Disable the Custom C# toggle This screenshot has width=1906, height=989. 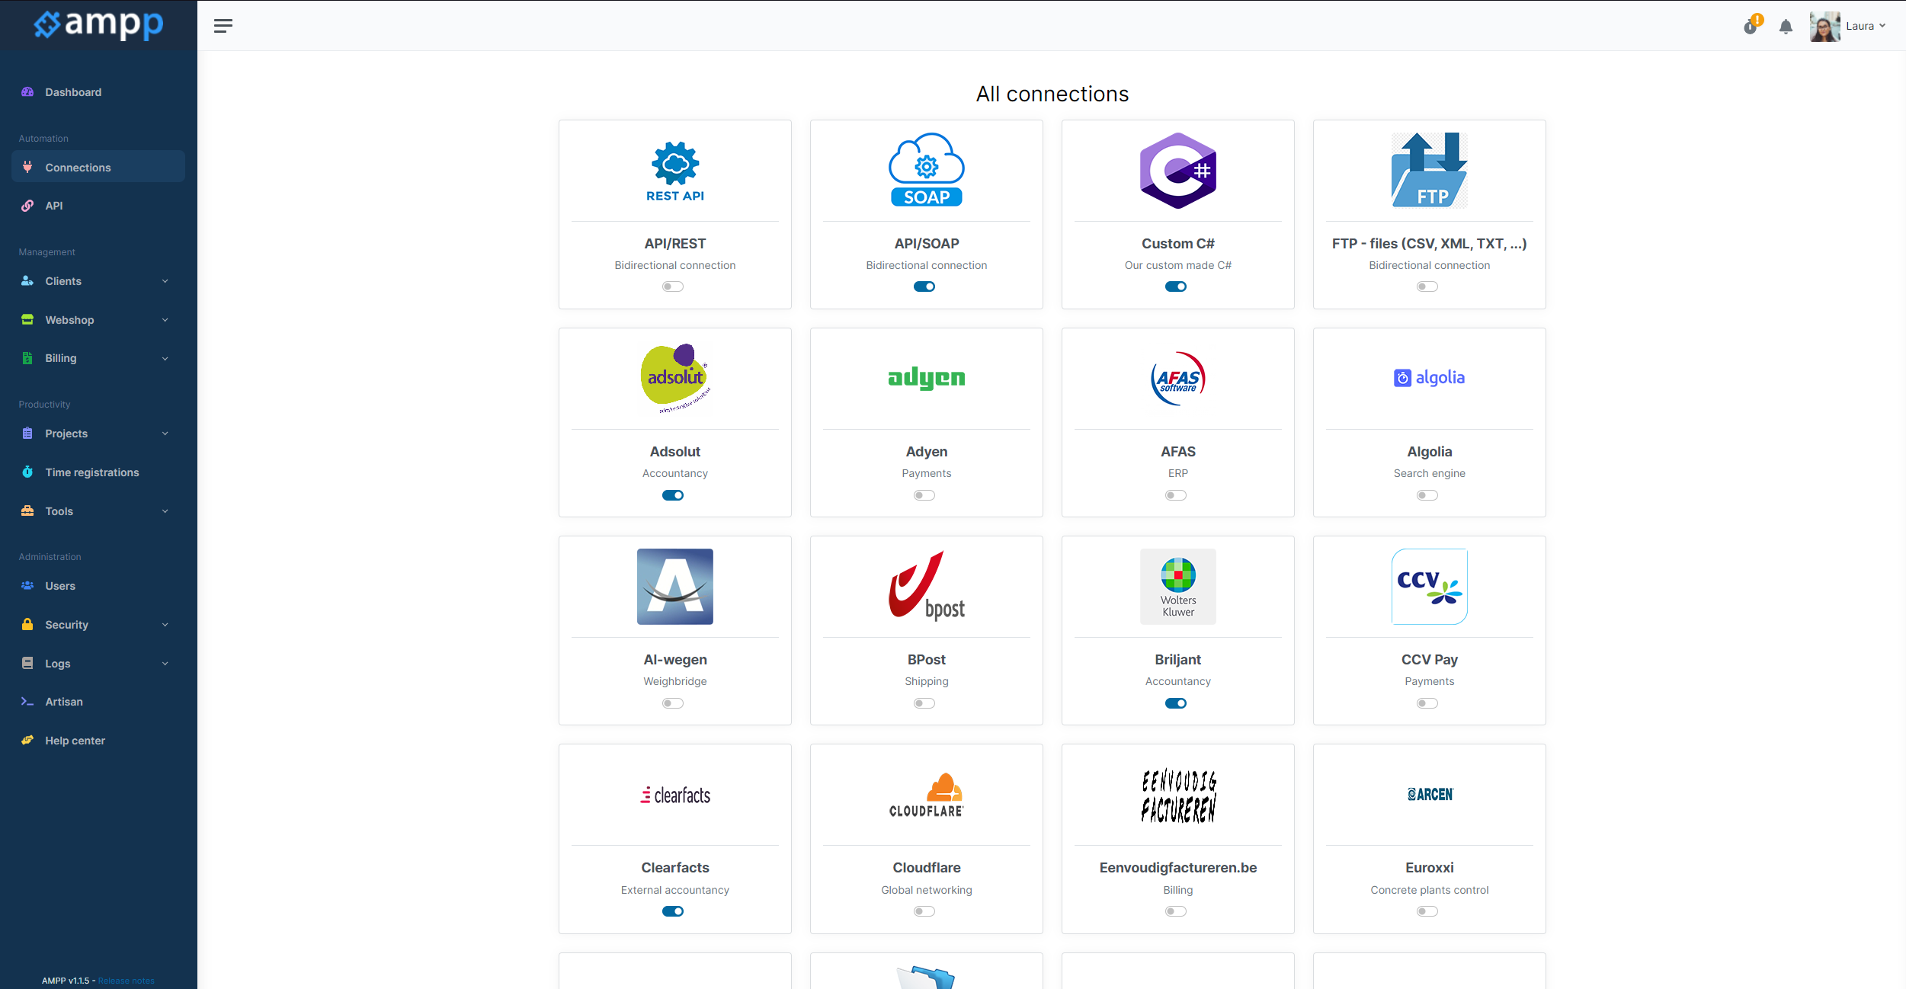(x=1176, y=286)
